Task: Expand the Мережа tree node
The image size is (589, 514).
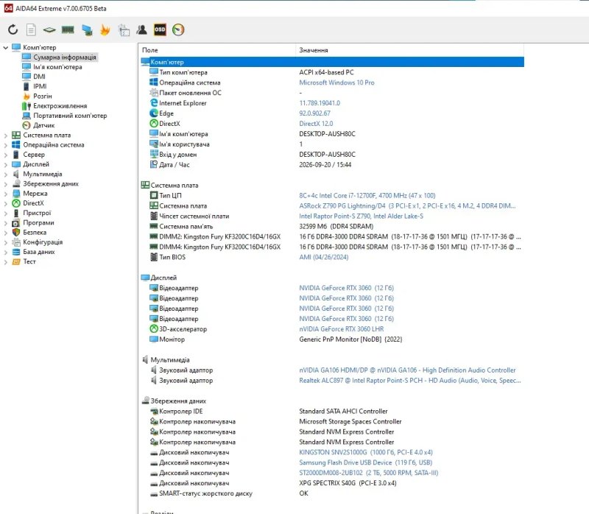Action: 6,194
